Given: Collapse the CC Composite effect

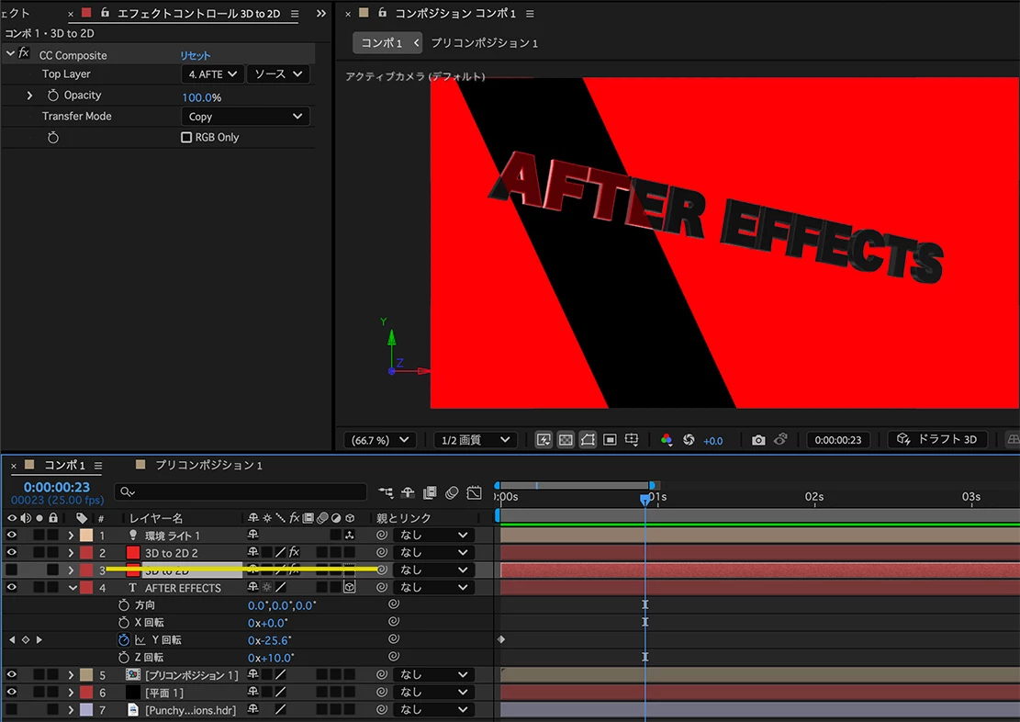Looking at the screenshot, I should click(x=10, y=54).
